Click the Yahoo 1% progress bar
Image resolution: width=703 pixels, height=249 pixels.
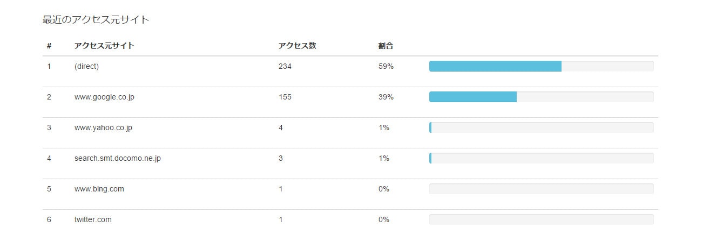tap(541, 127)
